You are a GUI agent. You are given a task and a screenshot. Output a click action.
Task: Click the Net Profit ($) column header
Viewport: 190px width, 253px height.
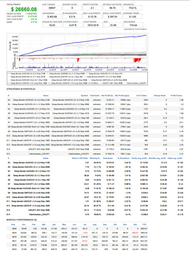[x=107, y=95]
